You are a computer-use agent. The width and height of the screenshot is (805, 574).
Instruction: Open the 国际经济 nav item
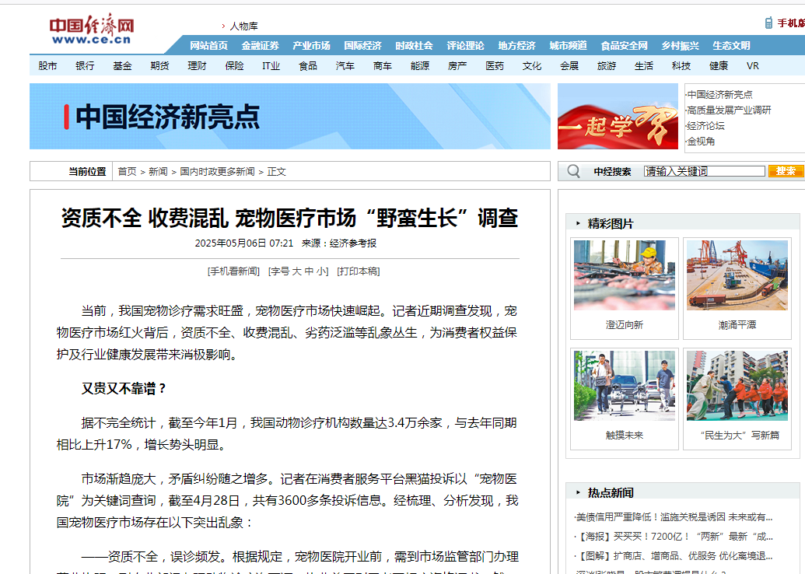pos(362,46)
